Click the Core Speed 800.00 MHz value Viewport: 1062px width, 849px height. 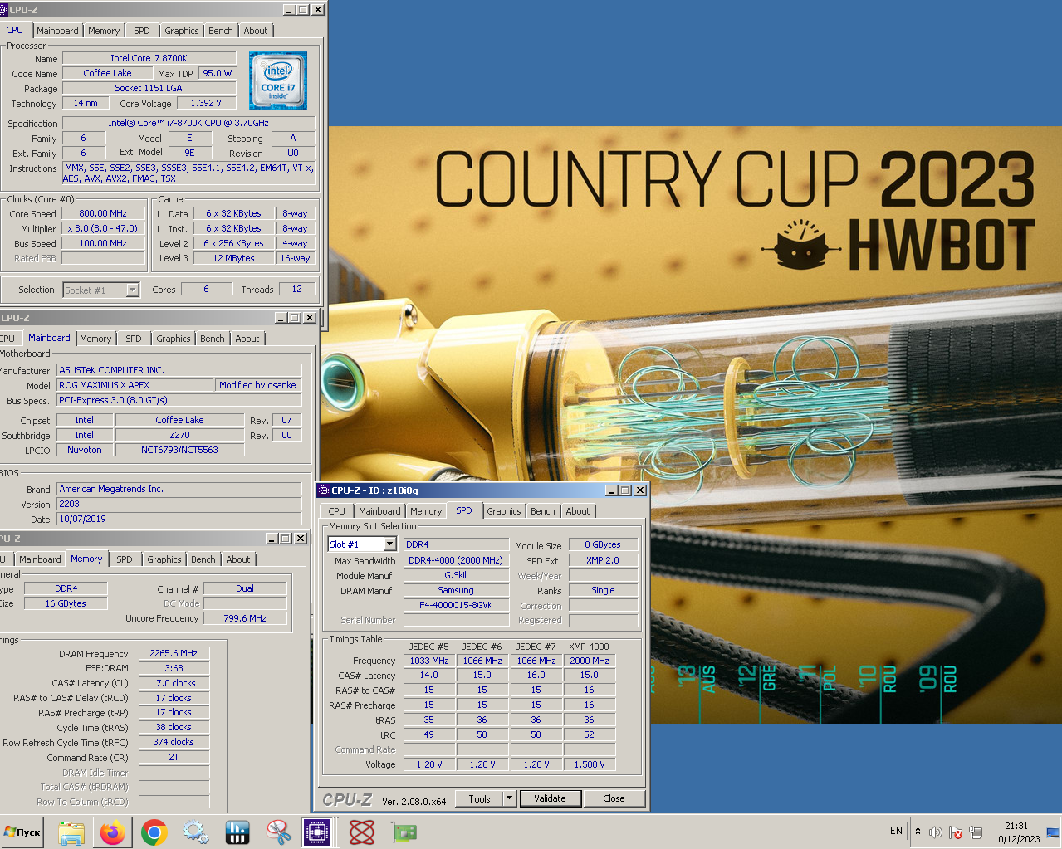(x=104, y=213)
